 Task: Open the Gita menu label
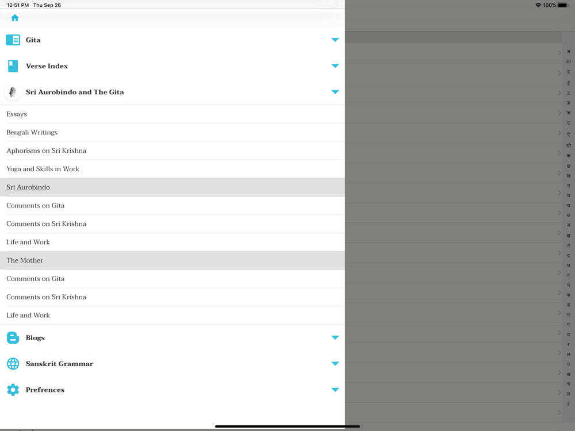(x=33, y=40)
